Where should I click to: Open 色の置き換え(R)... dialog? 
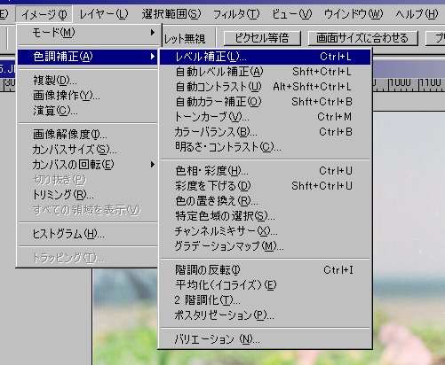[265, 201]
